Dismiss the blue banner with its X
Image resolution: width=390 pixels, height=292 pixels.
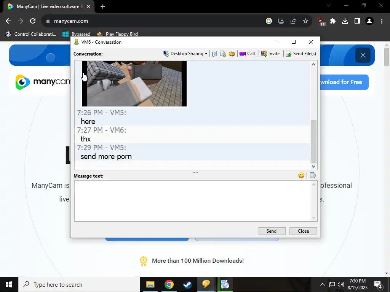(x=363, y=55)
